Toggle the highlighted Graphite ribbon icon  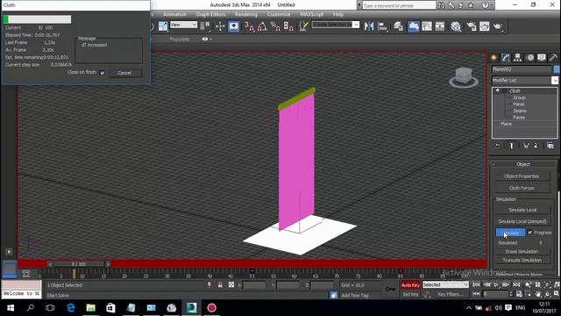pos(413,26)
